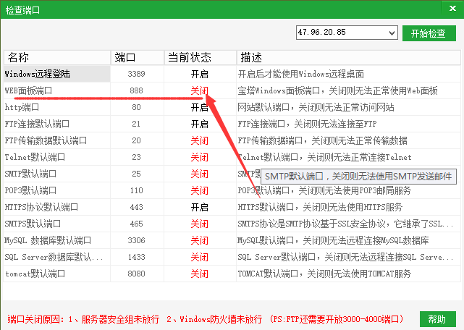Click the 开始检查 button

(x=429, y=33)
